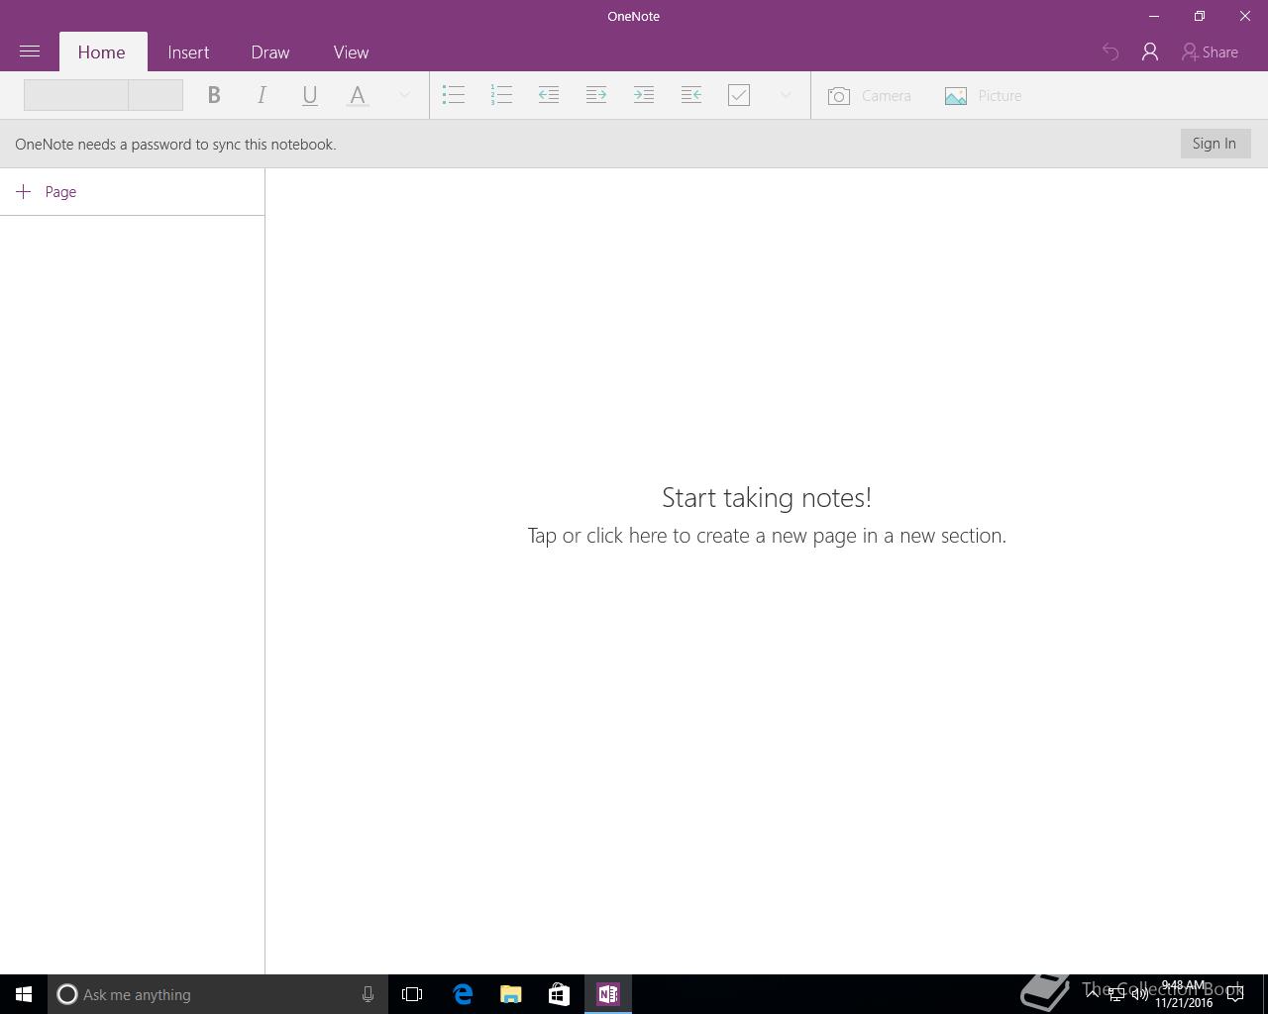
Task: Open the hamburger navigation menu
Action: [30, 51]
